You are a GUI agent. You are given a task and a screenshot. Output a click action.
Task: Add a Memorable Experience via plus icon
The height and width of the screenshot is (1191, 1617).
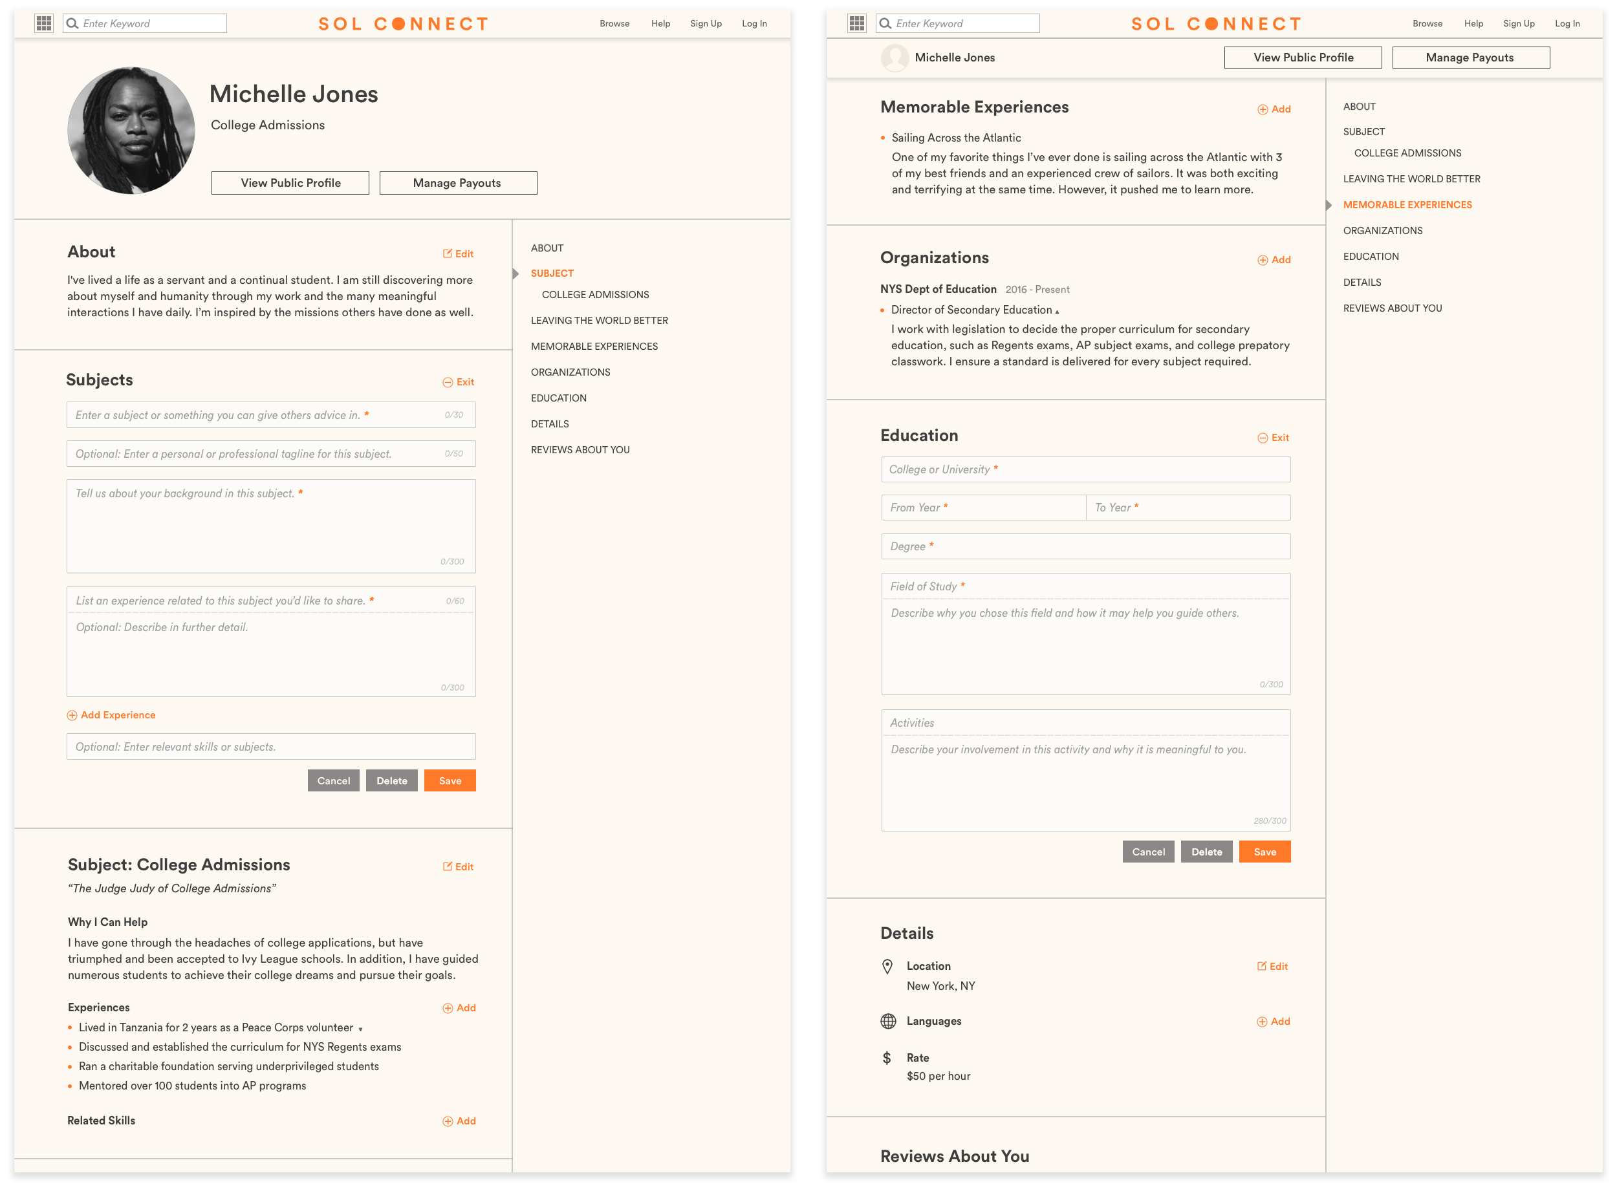(1262, 109)
